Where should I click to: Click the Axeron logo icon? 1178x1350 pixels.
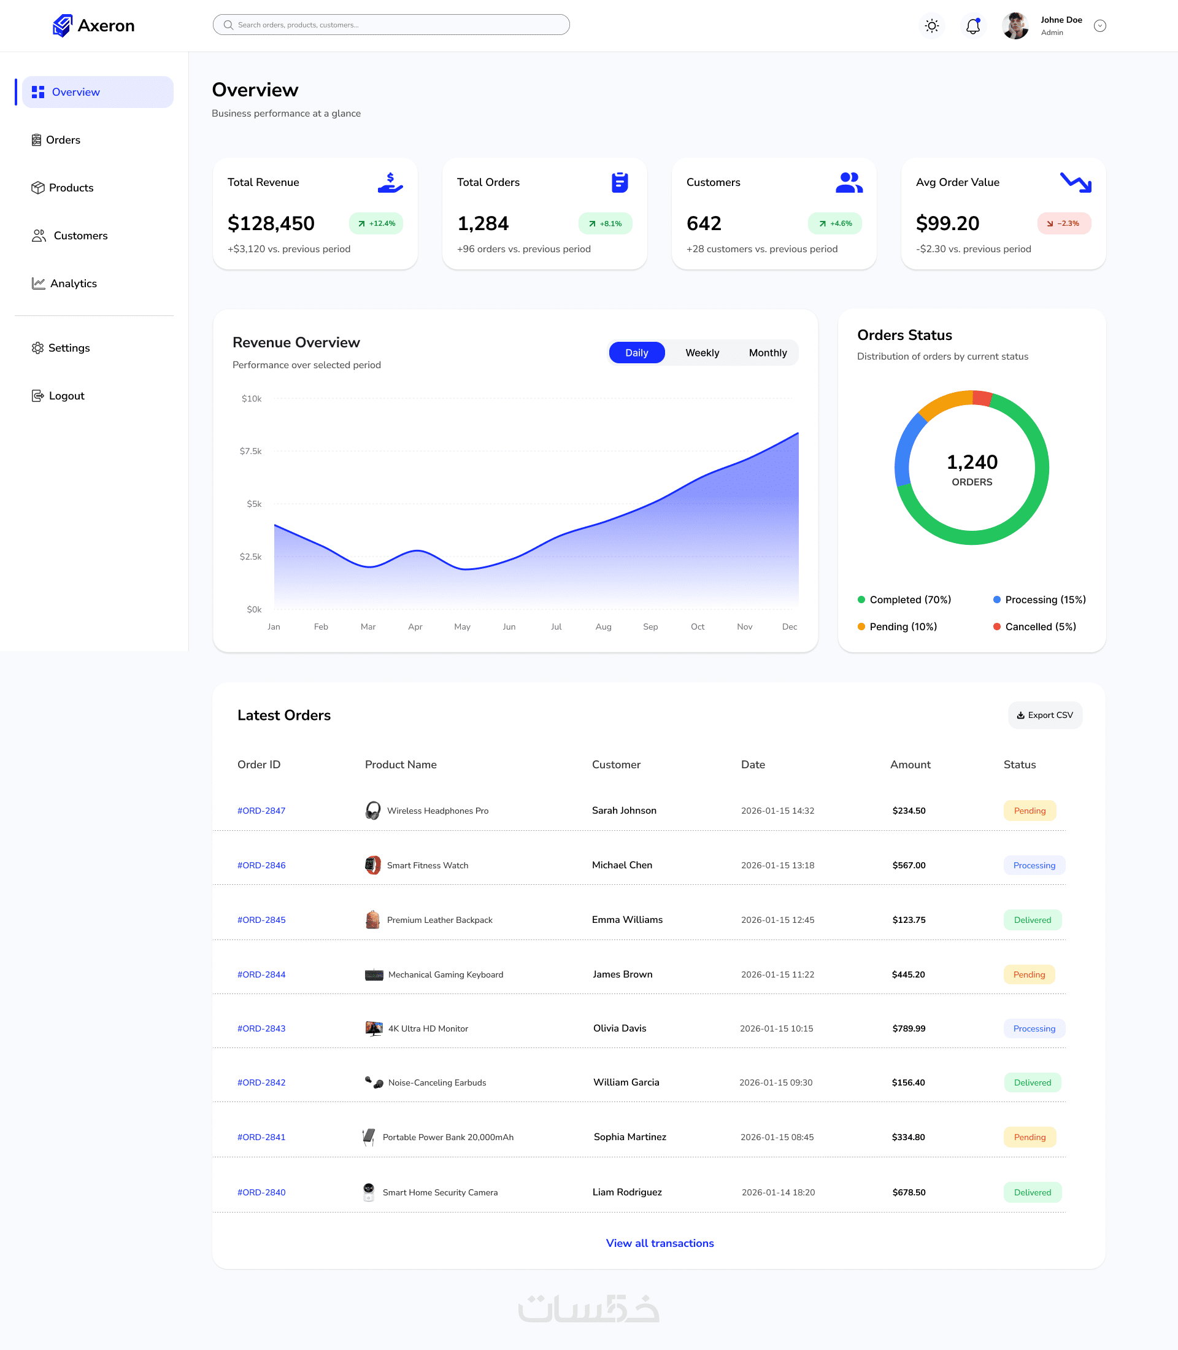[x=63, y=26]
